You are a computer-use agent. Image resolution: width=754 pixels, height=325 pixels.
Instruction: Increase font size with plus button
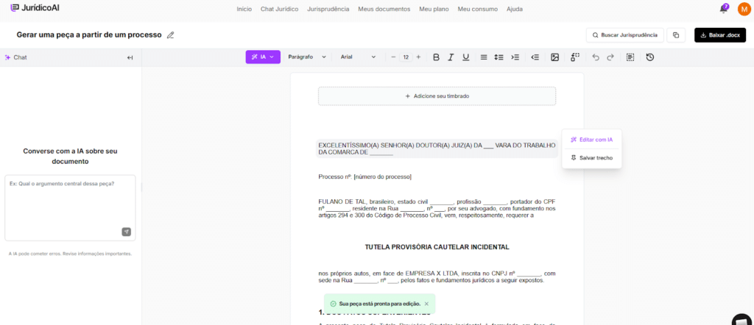418,57
